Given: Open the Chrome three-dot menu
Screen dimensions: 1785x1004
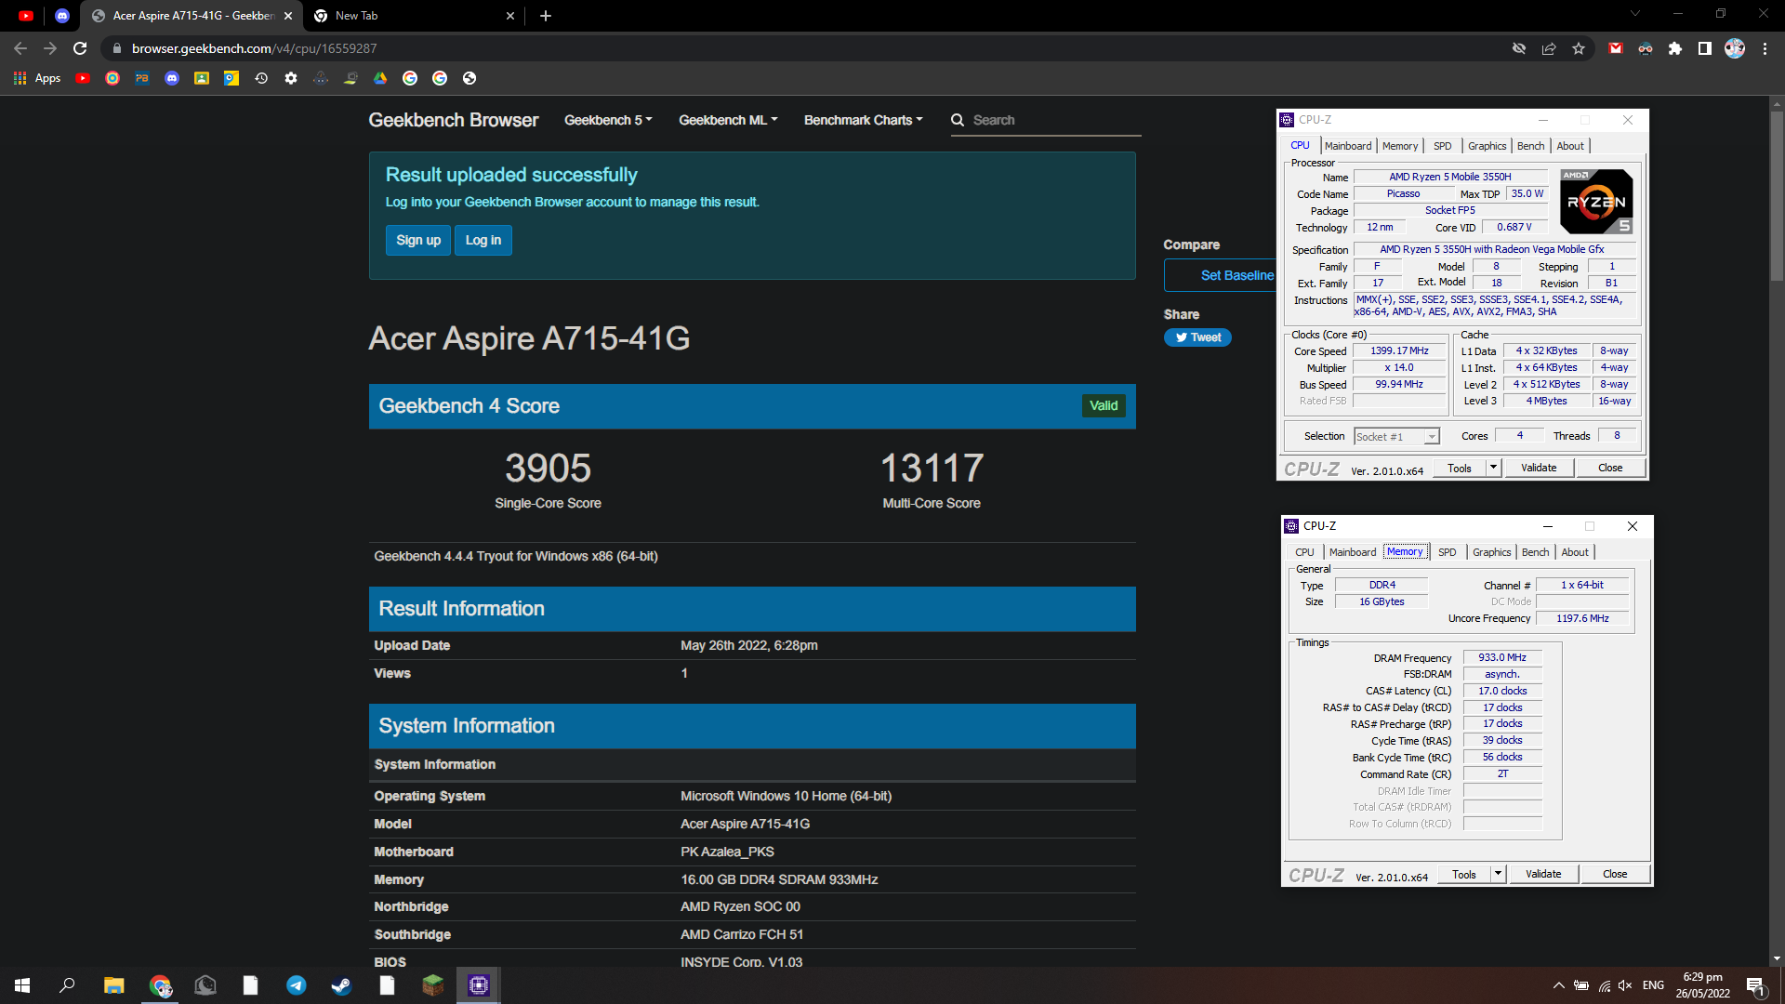Looking at the screenshot, I should [x=1765, y=48].
